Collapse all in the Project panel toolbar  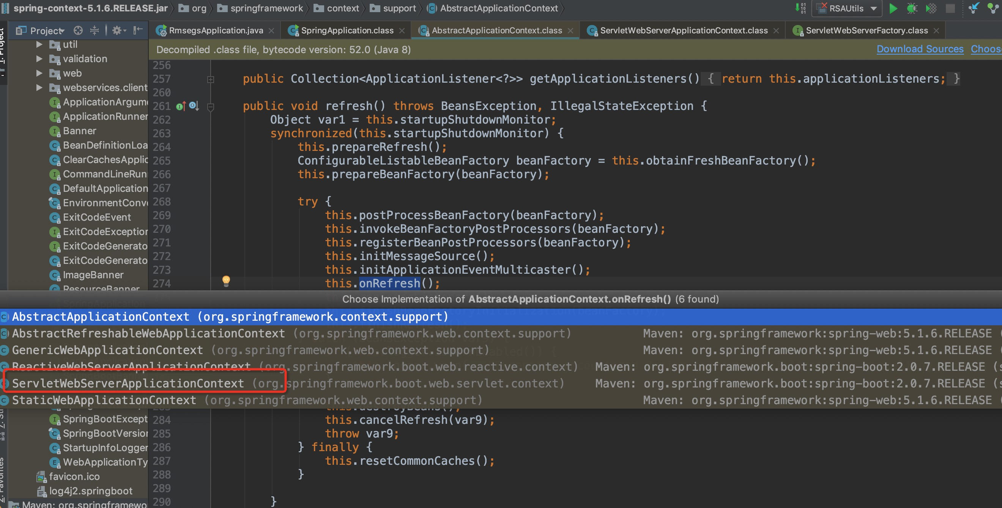pos(95,30)
